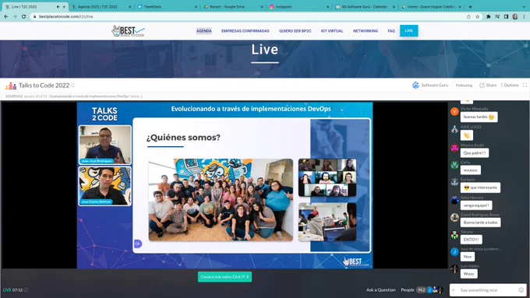Click the Talks to Code 2022 event icon
Viewport: 530px width, 298px height.
click(x=11, y=86)
